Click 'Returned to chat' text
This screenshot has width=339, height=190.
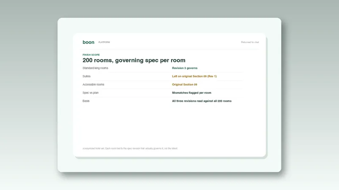(x=250, y=42)
